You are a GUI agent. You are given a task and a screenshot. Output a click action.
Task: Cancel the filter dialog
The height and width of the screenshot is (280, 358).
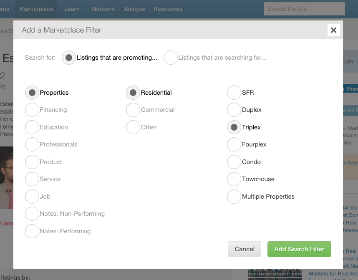coord(244,249)
